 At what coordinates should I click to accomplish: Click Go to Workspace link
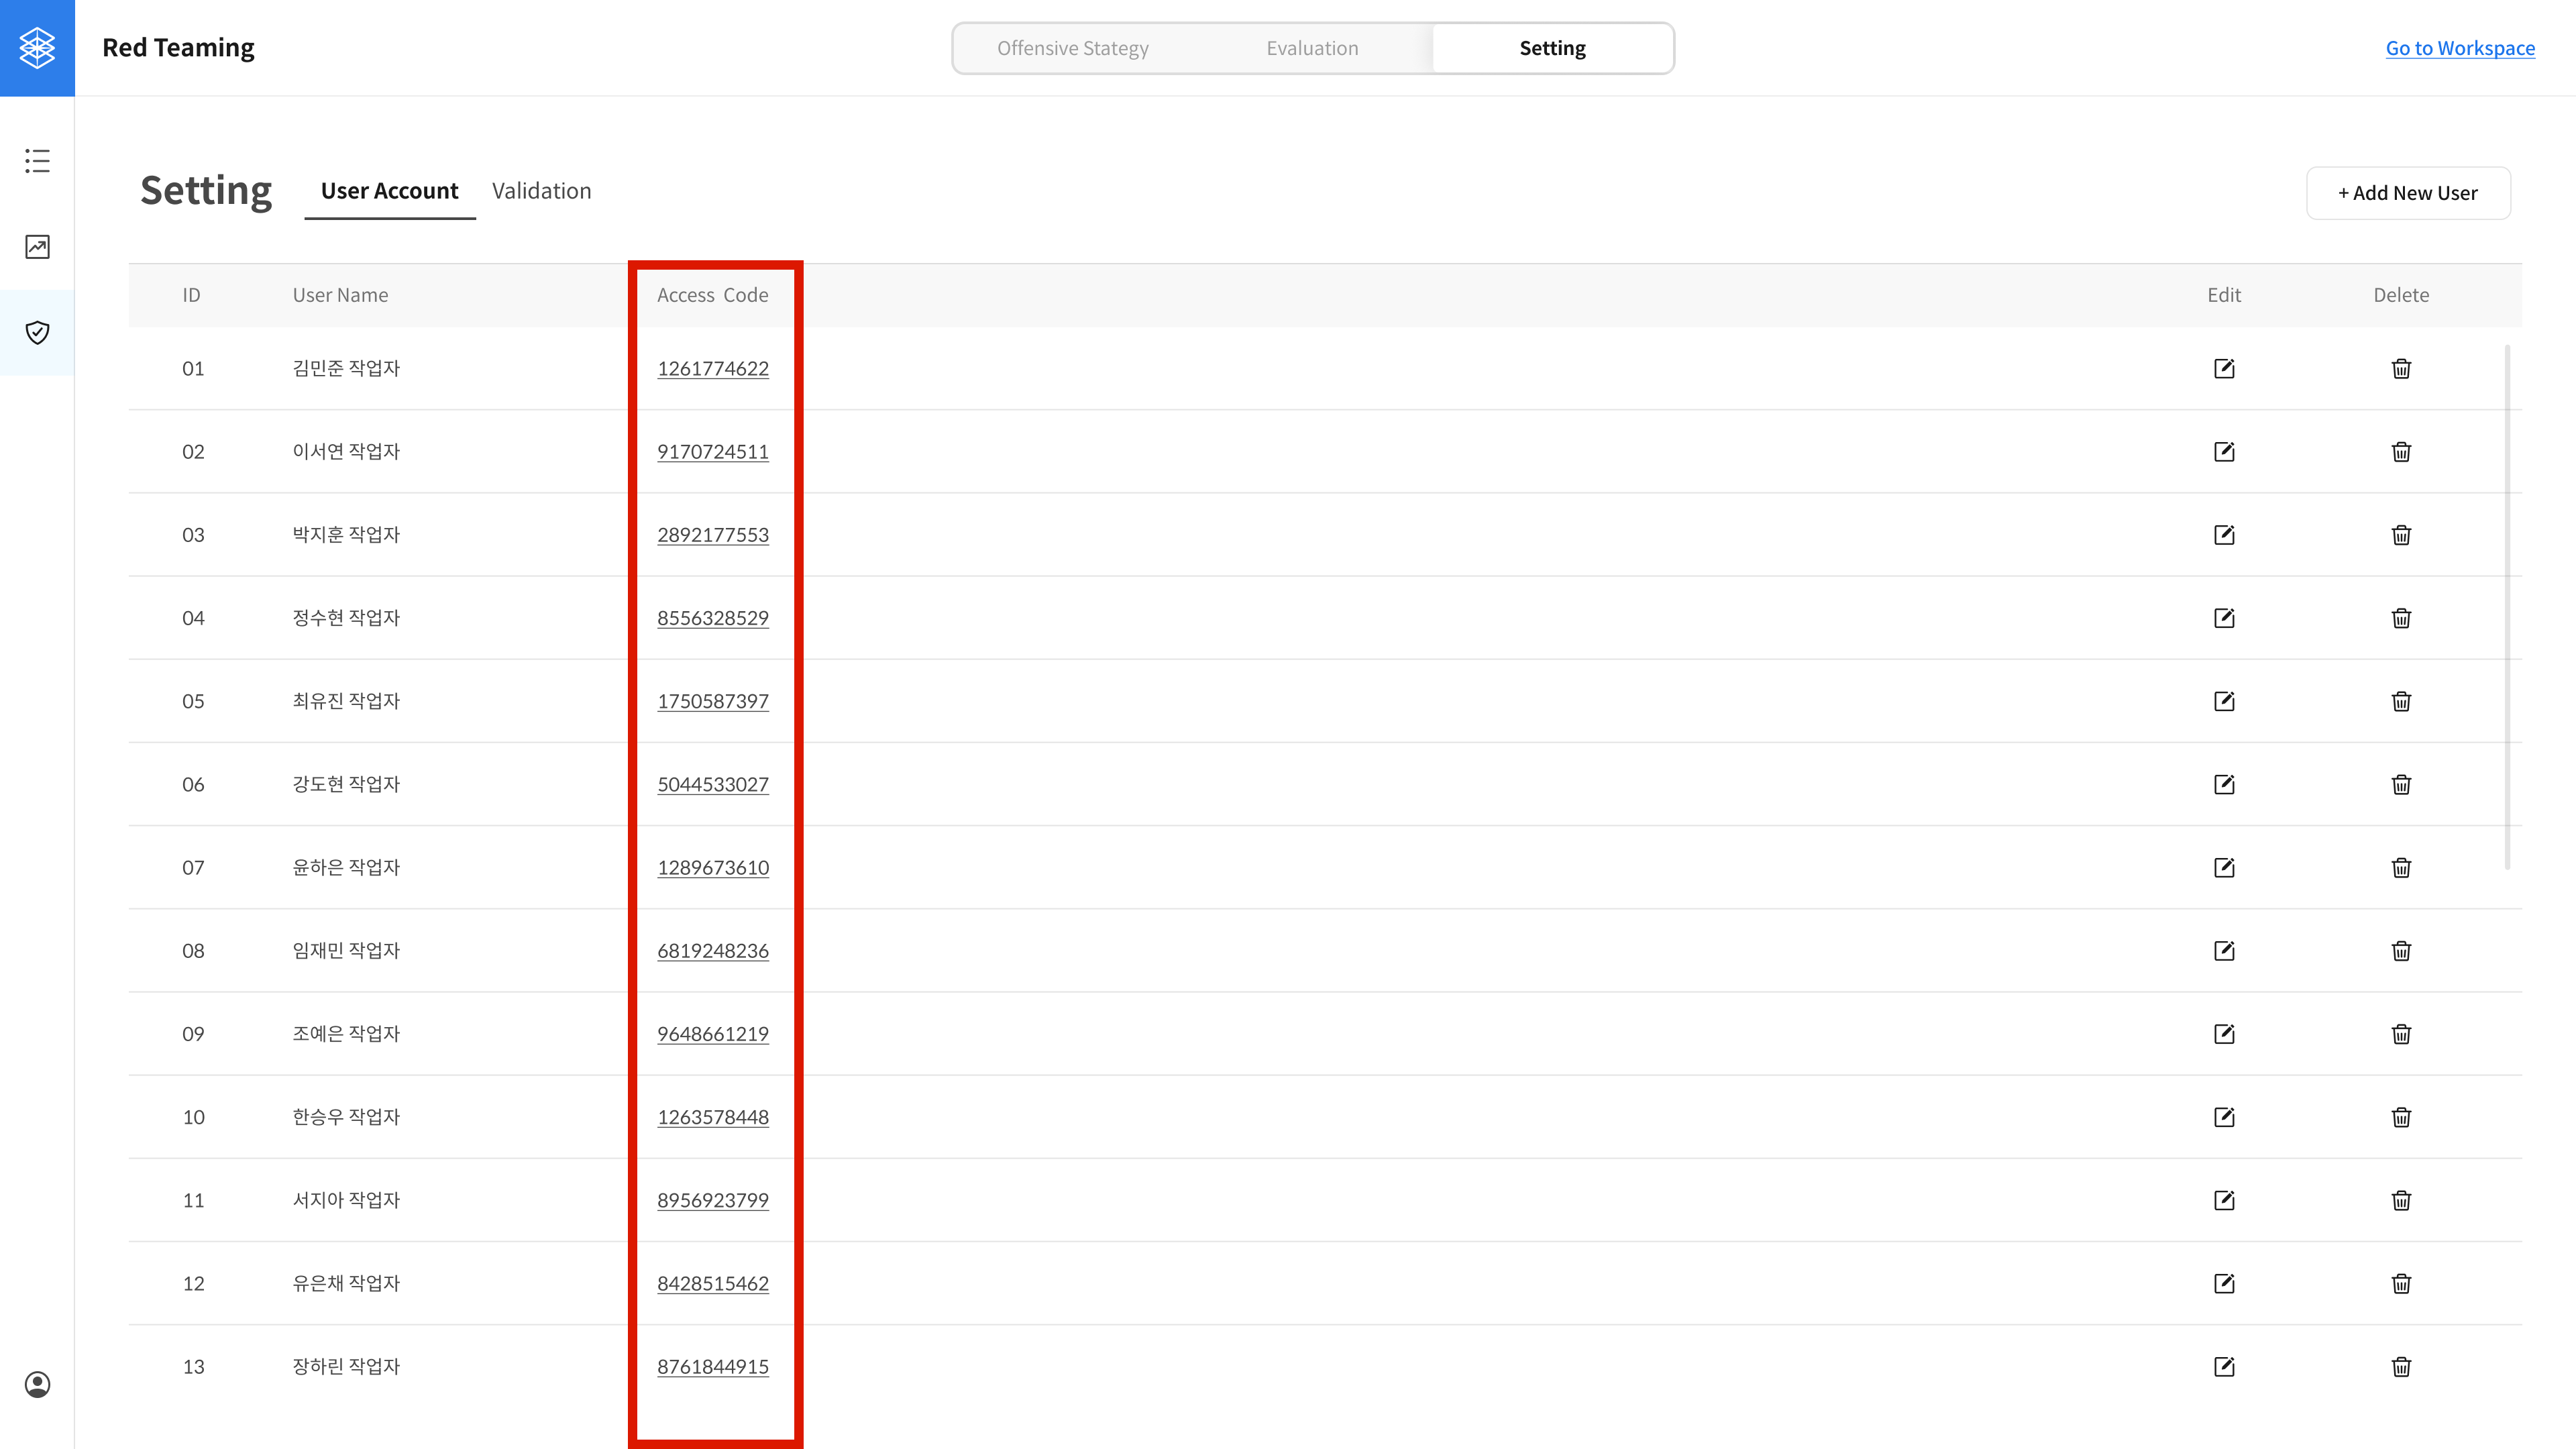coord(2460,48)
